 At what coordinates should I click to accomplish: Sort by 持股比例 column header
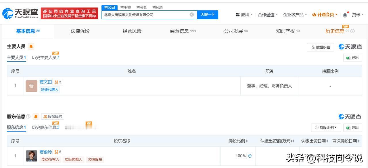click(238, 141)
